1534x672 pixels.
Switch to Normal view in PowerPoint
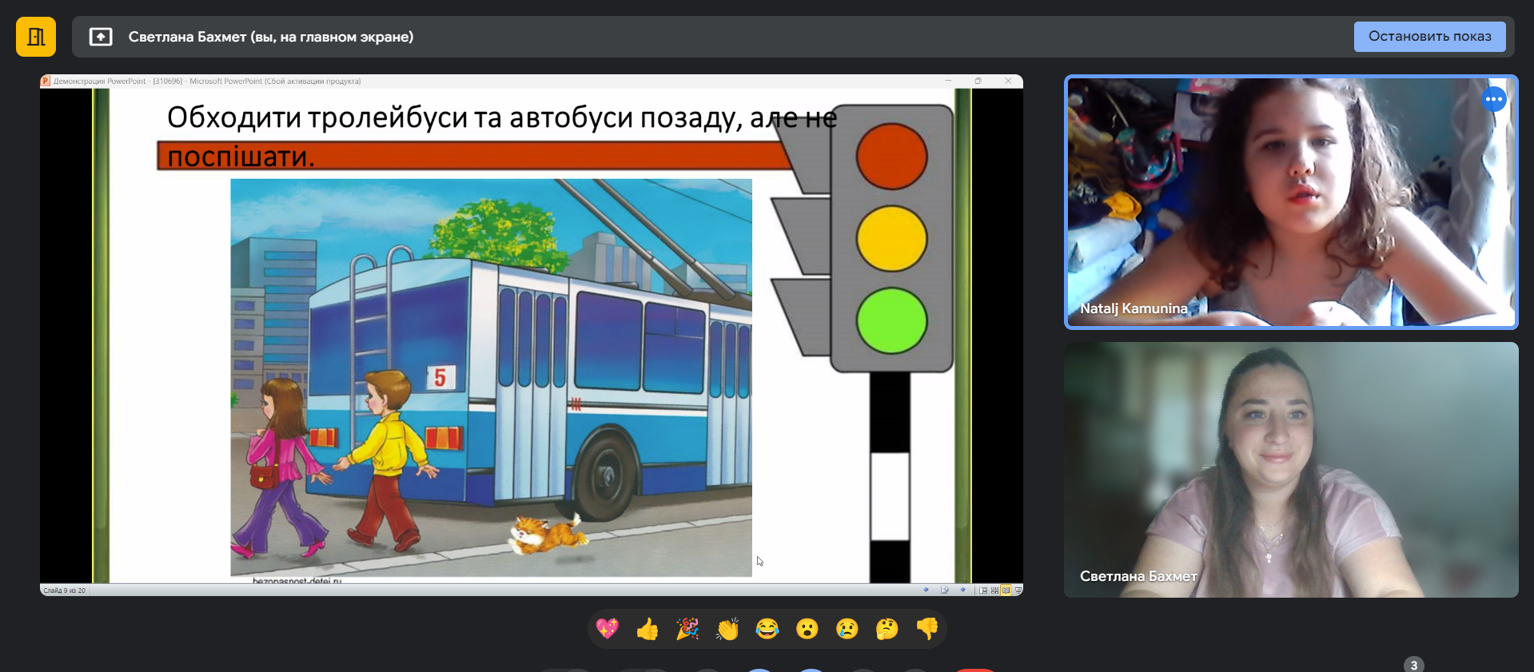point(983,590)
